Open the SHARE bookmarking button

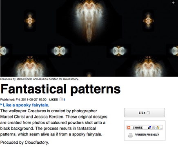pos(145,127)
